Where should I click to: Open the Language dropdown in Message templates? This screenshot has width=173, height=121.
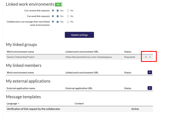tap(13, 103)
